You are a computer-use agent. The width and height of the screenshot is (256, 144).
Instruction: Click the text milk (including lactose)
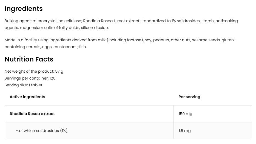125,40
